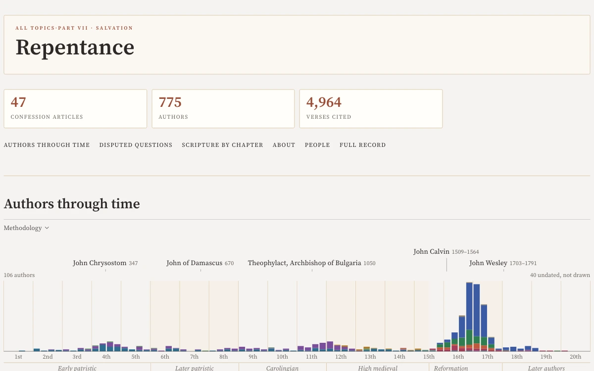Expand the Methodology disclosure

[26, 228]
